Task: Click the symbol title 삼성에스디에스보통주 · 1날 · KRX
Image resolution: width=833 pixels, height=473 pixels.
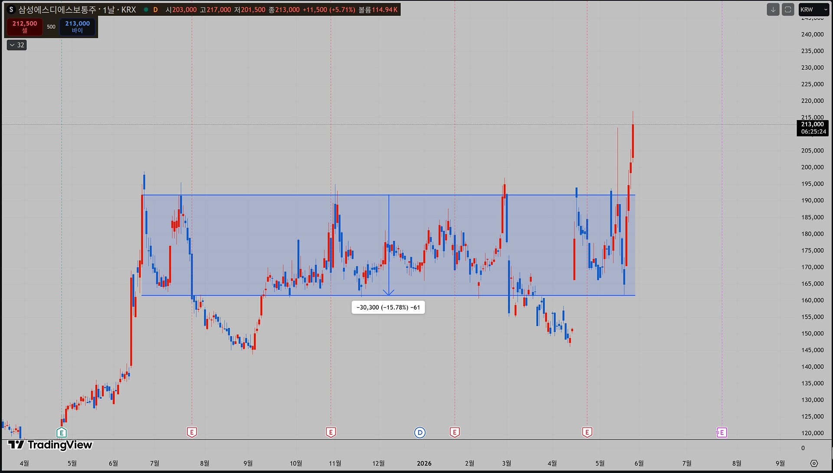Action: (x=77, y=10)
